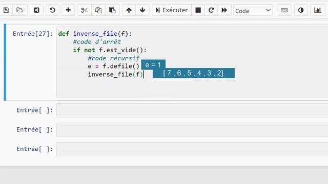Cut the selected cell with the scissors icon
Screen dimensions: 328x184
pos(84,10)
